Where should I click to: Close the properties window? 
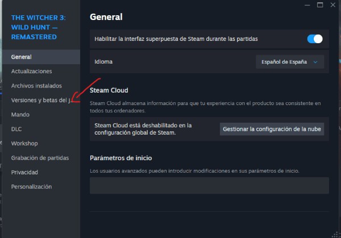tap(332, 5)
